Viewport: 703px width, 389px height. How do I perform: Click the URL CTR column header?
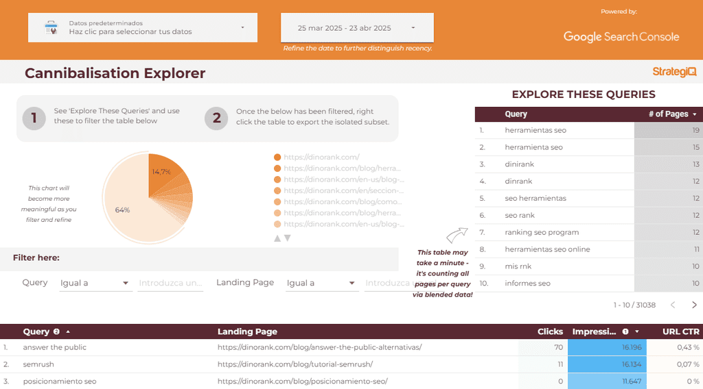[680, 331]
